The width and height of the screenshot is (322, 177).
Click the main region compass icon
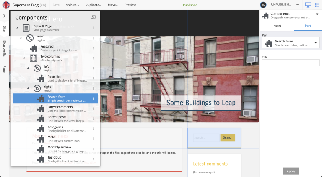tap(30, 38)
